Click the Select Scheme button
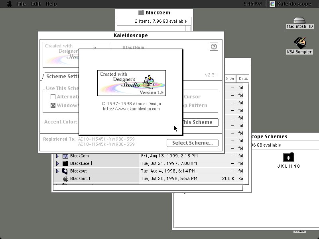319x239 pixels. tap(193, 143)
